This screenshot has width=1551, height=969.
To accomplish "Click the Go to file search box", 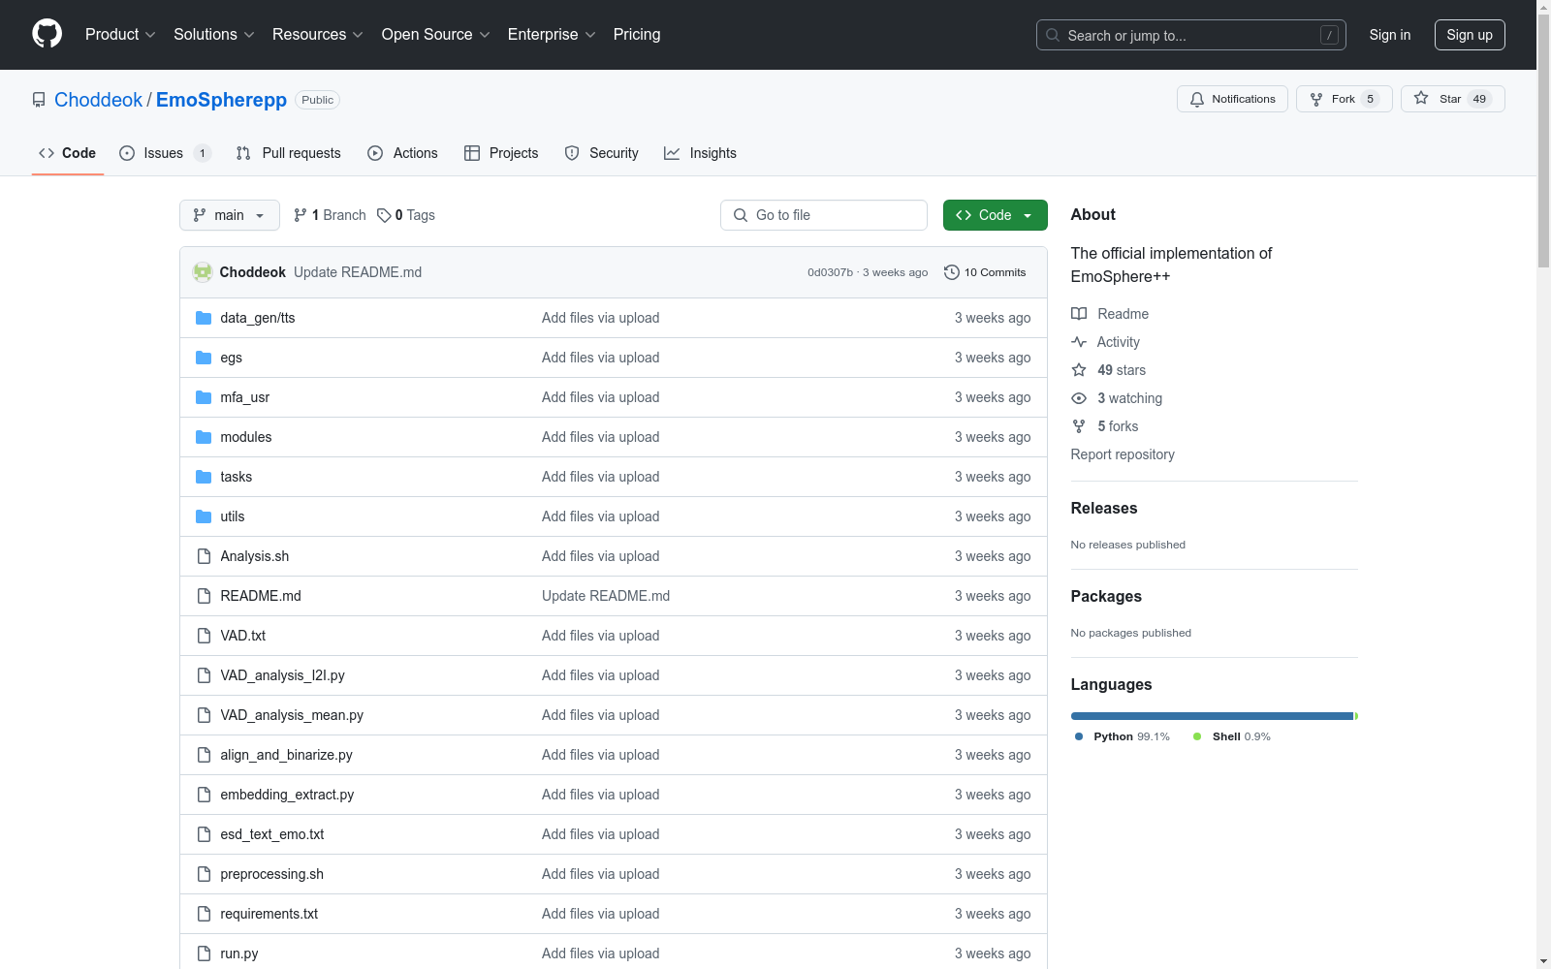I will coord(824,215).
